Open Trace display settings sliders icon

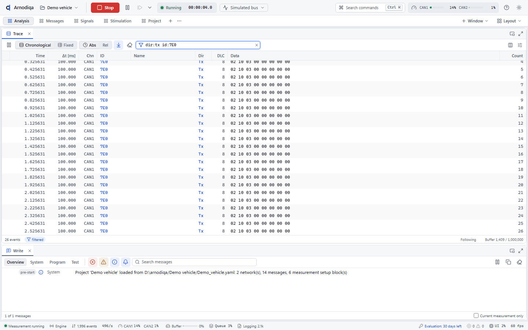[520, 45]
